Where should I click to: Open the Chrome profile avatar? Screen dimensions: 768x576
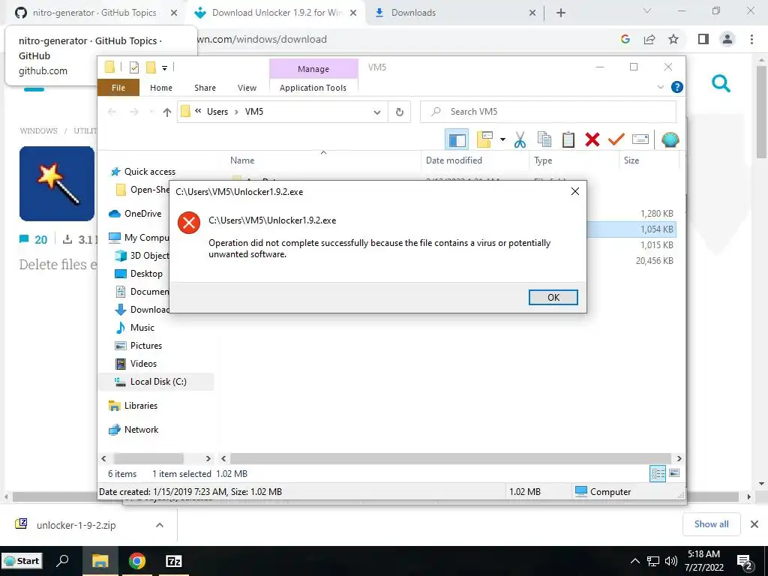(727, 39)
